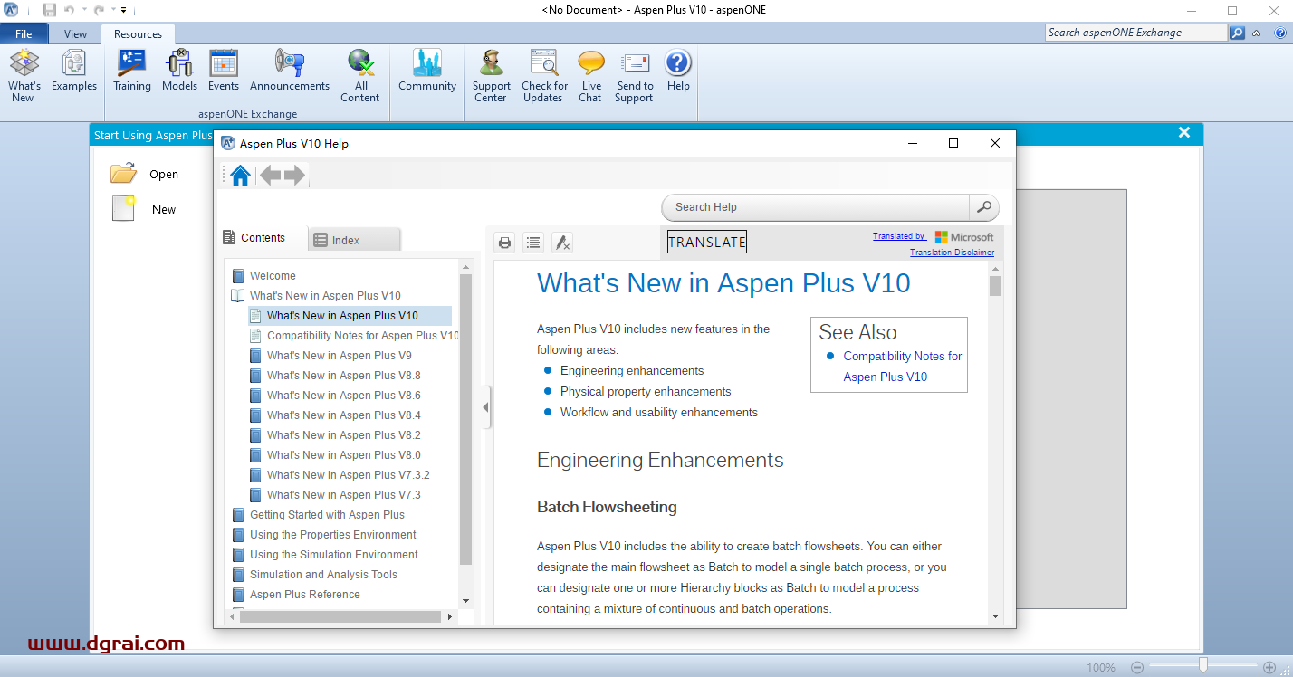Close the Start Using Aspen Plus panel

1184,133
